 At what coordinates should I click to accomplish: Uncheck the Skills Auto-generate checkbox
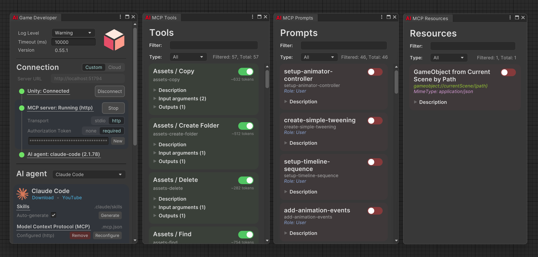click(x=54, y=215)
